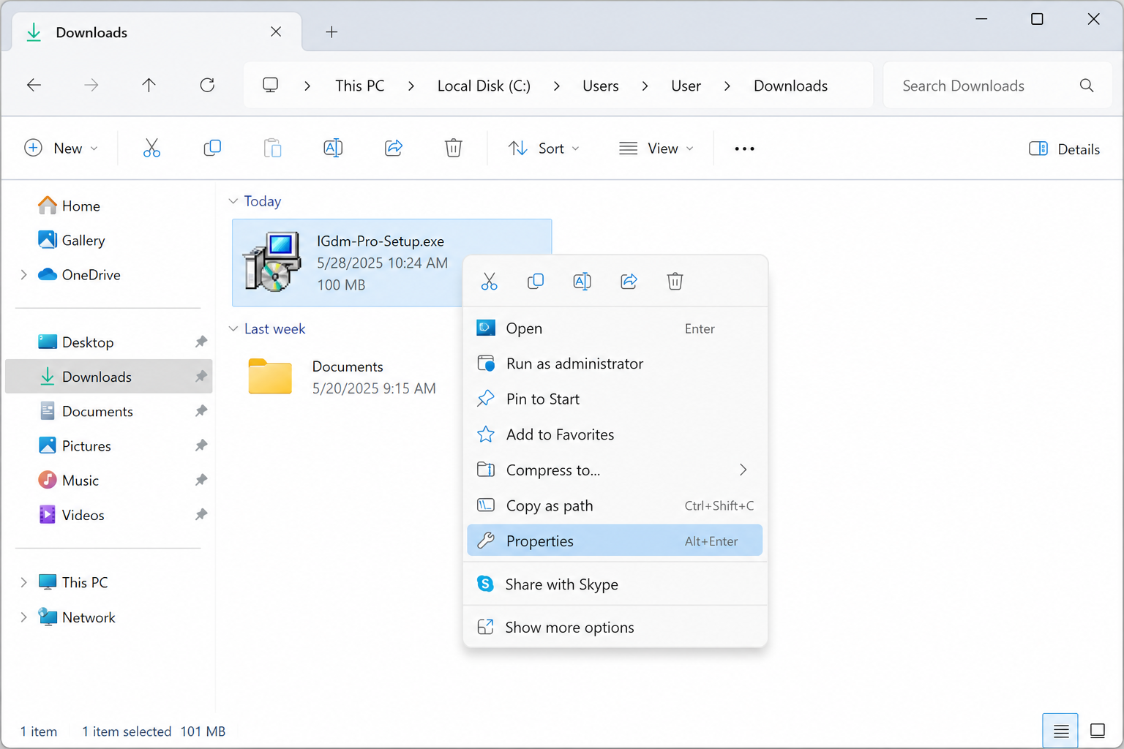Viewport: 1124px width, 749px height.
Task: Toggle the Details pane
Action: (1064, 149)
